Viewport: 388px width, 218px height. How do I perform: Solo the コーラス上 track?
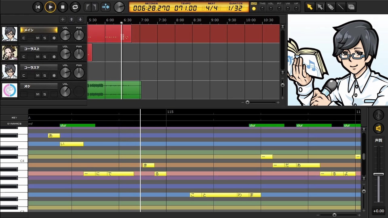pos(44,57)
